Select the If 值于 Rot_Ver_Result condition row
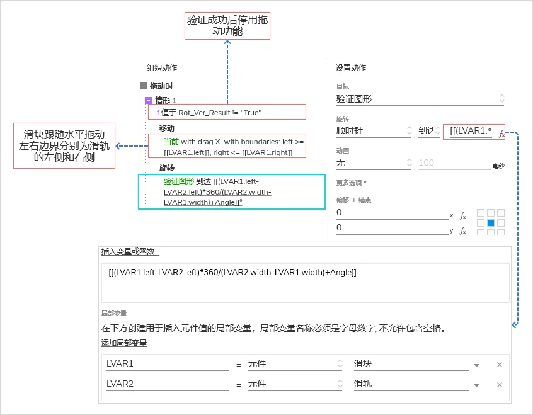Image resolution: width=533 pixels, height=415 pixels. pyautogui.click(x=227, y=112)
